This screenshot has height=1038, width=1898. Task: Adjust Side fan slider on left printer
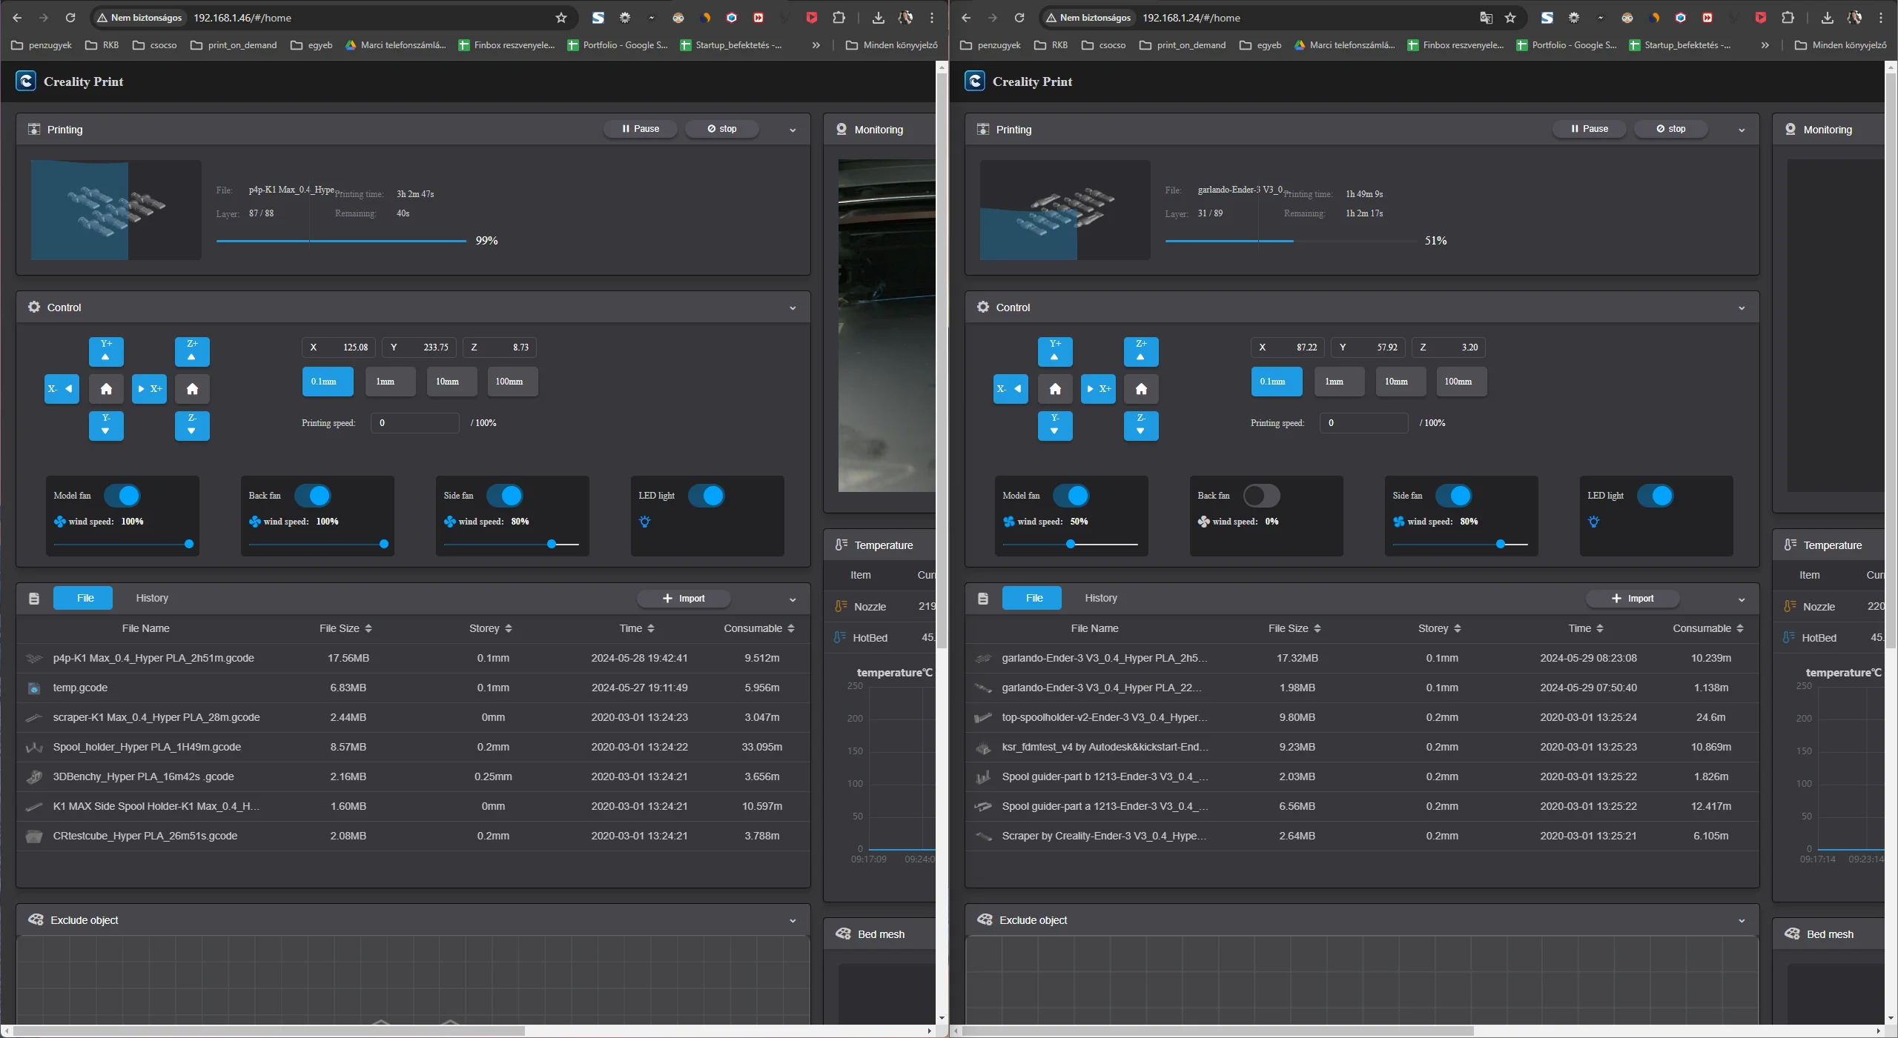coord(552,544)
